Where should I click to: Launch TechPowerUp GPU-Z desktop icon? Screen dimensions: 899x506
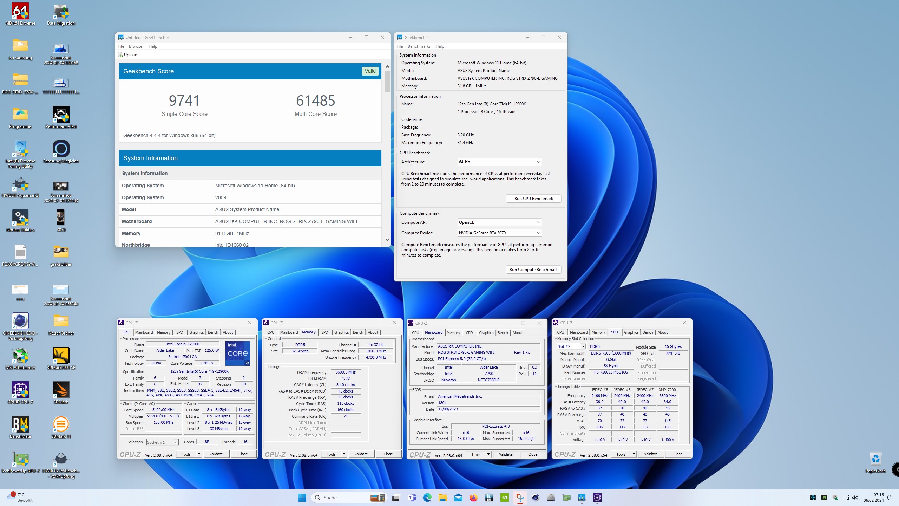(20, 462)
